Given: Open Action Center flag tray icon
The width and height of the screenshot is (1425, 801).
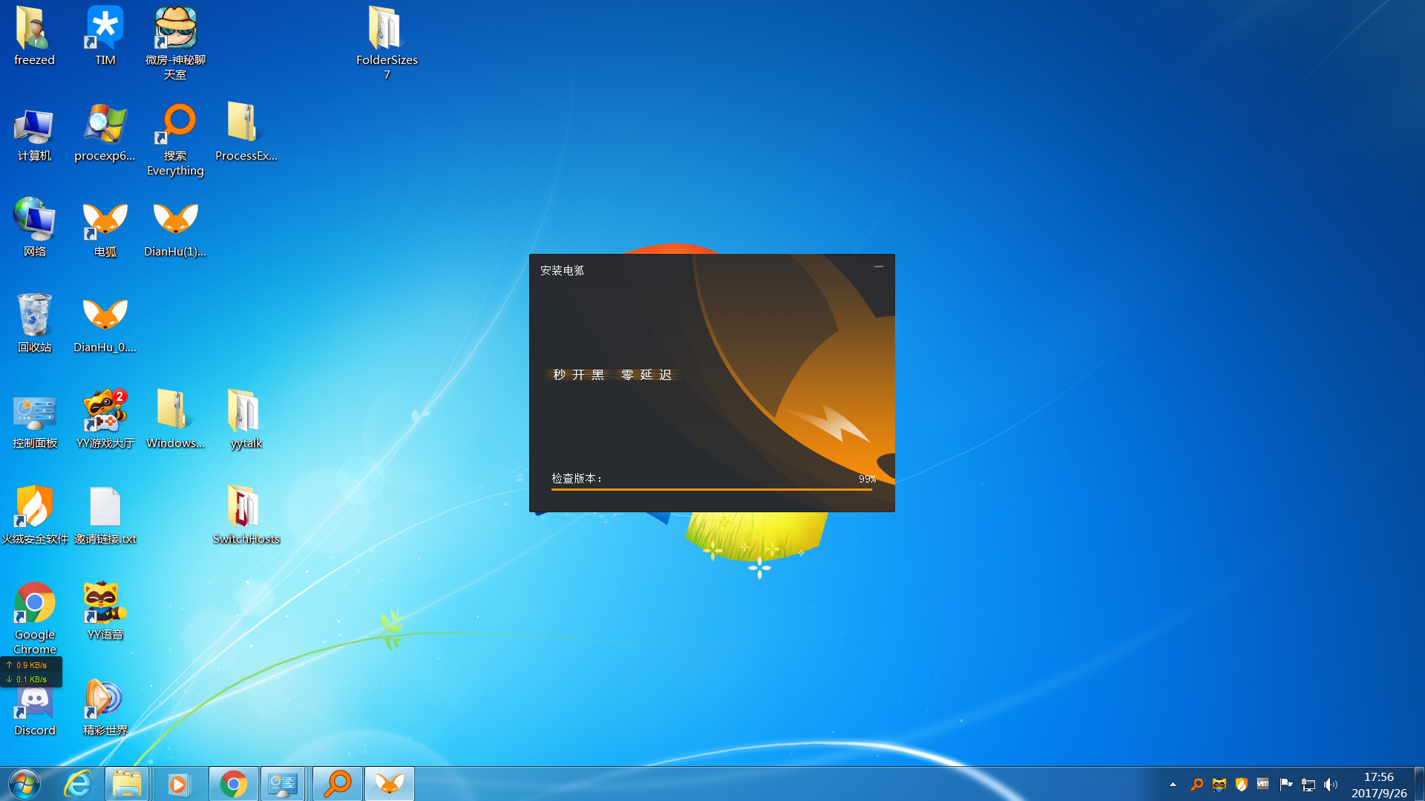Looking at the screenshot, I should pyautogui.click(x=1286, y=785).
